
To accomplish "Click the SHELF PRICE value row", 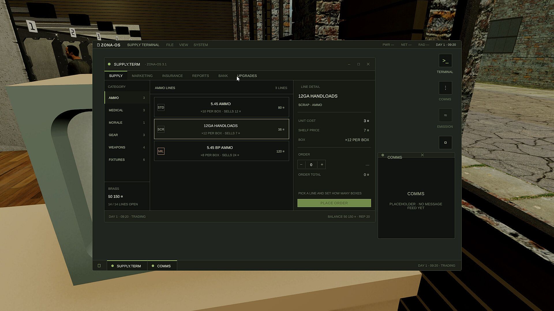I will (x=334, y=130).
